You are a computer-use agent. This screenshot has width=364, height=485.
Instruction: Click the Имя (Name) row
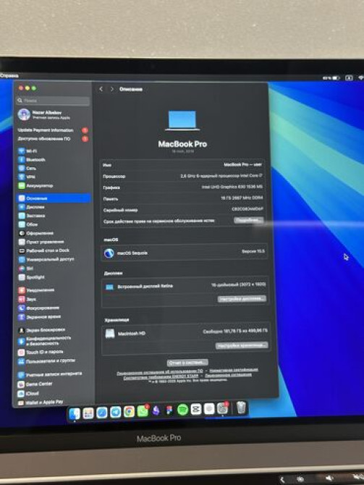(x=182, y=165)
